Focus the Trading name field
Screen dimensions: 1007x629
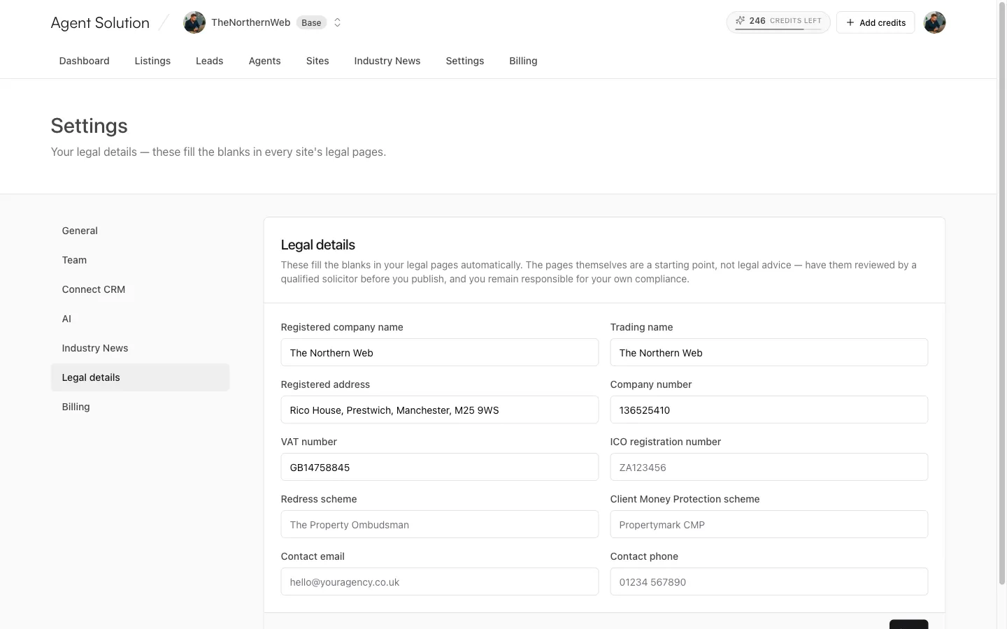tap(769, 352)
